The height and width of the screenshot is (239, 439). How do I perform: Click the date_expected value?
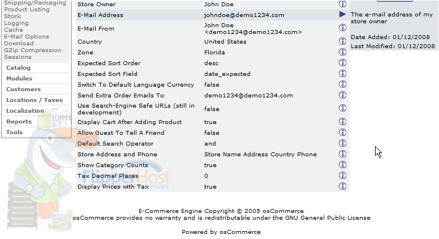point(227,74)
